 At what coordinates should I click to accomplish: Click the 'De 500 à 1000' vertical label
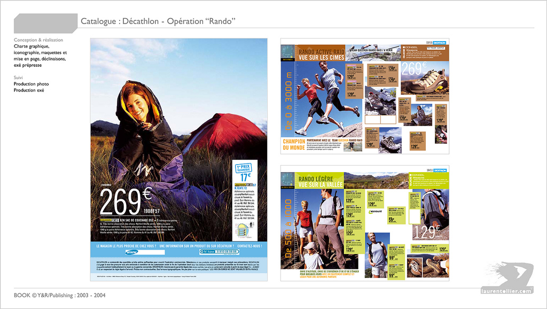(288, 228)
